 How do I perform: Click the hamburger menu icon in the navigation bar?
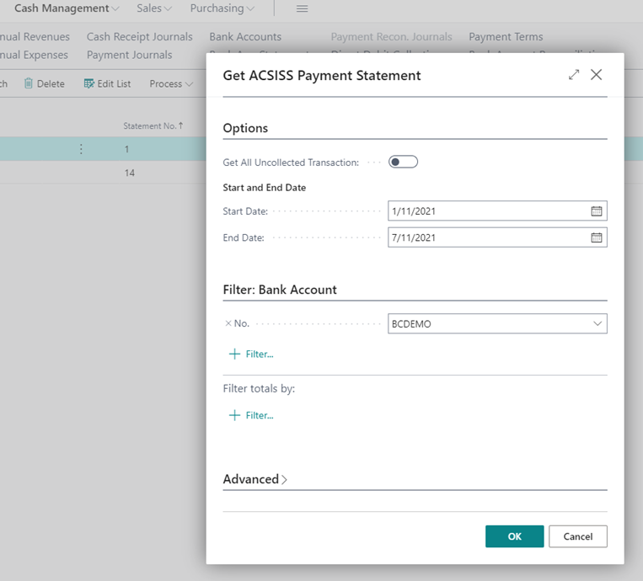coord(302,8)
